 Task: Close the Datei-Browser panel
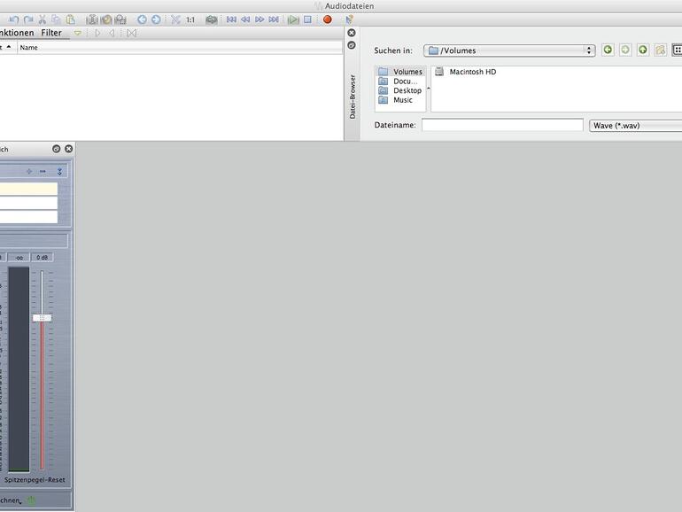[x=352, y=33]
